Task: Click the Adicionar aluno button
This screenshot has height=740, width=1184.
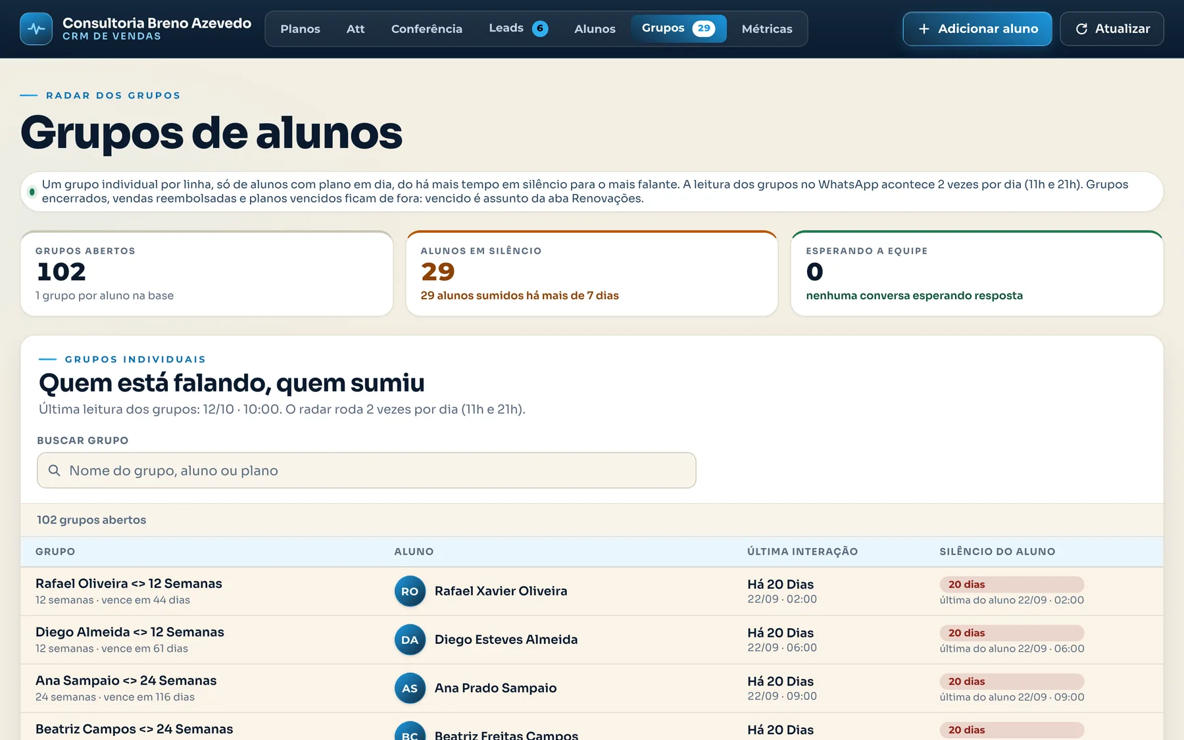Action: click(977, 29)
